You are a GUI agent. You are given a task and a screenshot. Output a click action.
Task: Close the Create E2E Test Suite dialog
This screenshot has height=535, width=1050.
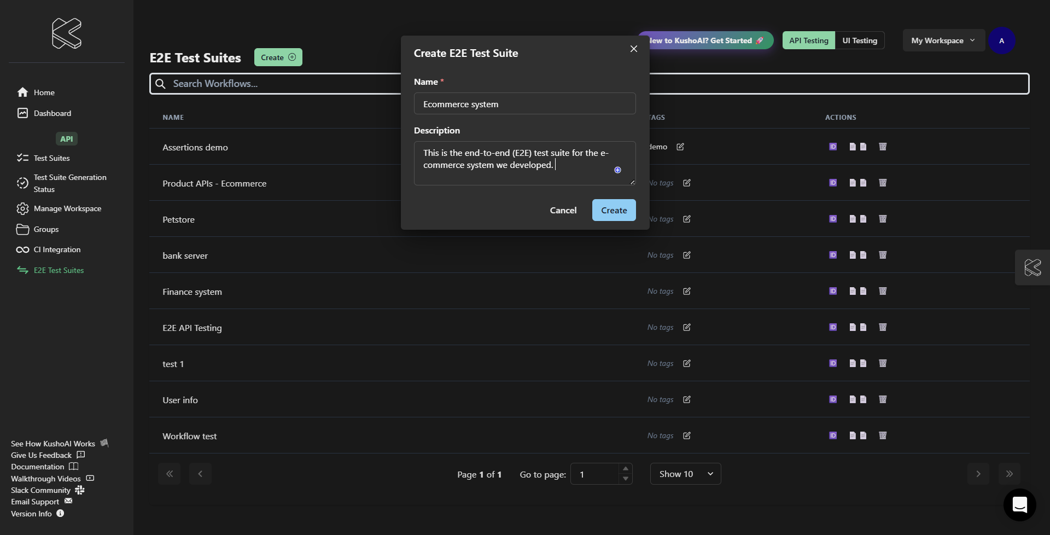point(634,49)
